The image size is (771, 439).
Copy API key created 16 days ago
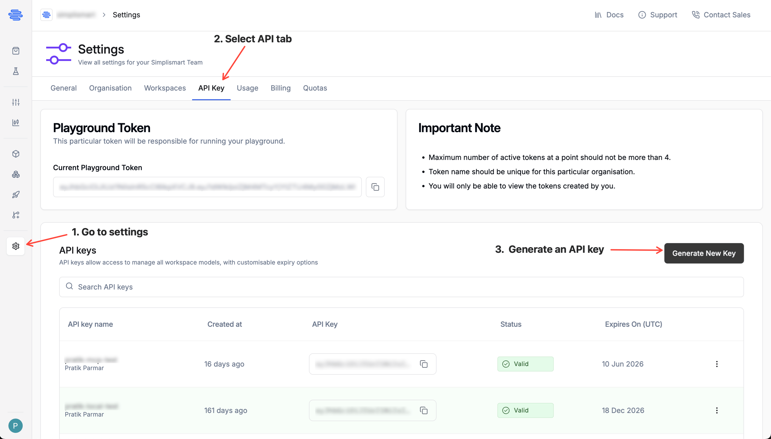point(424,364)
